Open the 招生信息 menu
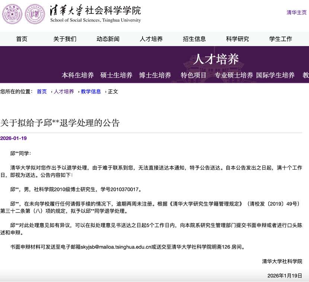Image resolution: width=309 pixels, height=282 pixels. 195,39
